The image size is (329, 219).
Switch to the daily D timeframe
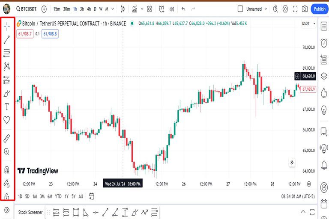[x=95, y=9]
